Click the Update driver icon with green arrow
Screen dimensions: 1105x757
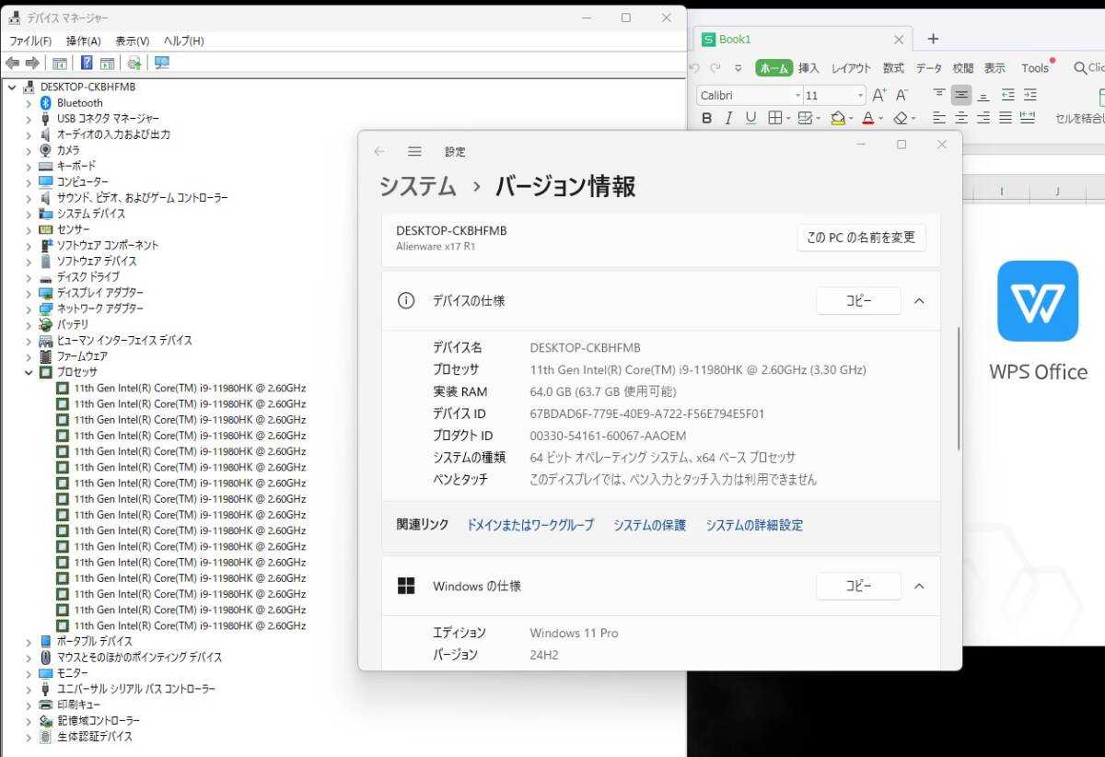tap(134, 63)
